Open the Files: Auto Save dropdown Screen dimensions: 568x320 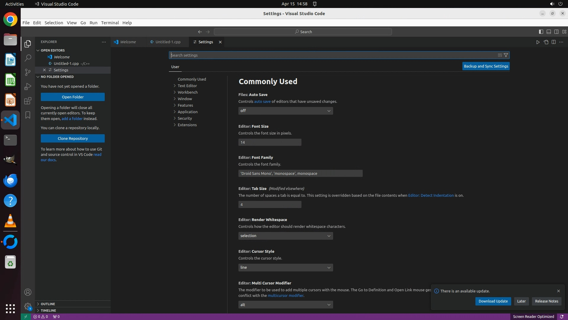(x=285, y=111)
